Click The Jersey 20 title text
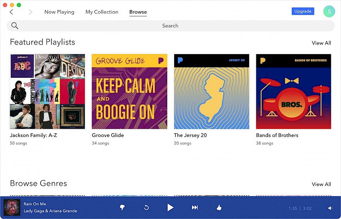The width and height of the screenshot is (341, 219). click(190, 135)
